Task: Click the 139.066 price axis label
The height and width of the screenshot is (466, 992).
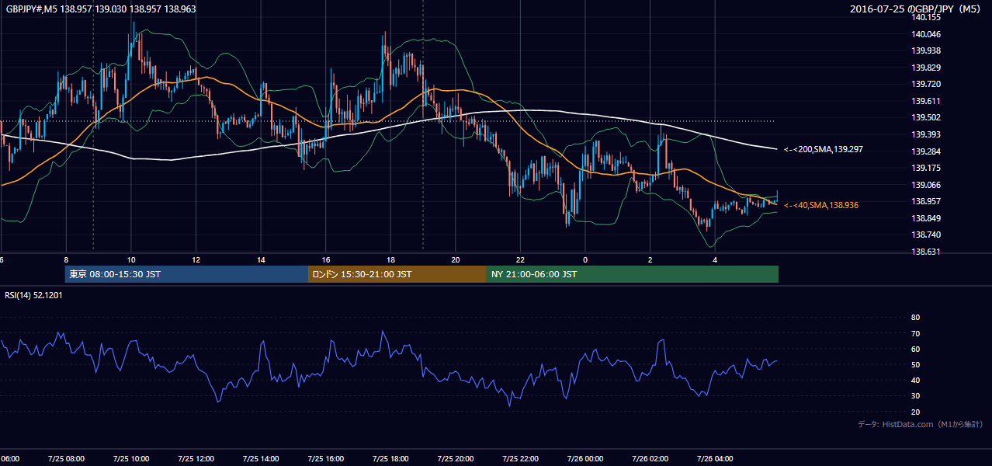Action: coord(926,185)
